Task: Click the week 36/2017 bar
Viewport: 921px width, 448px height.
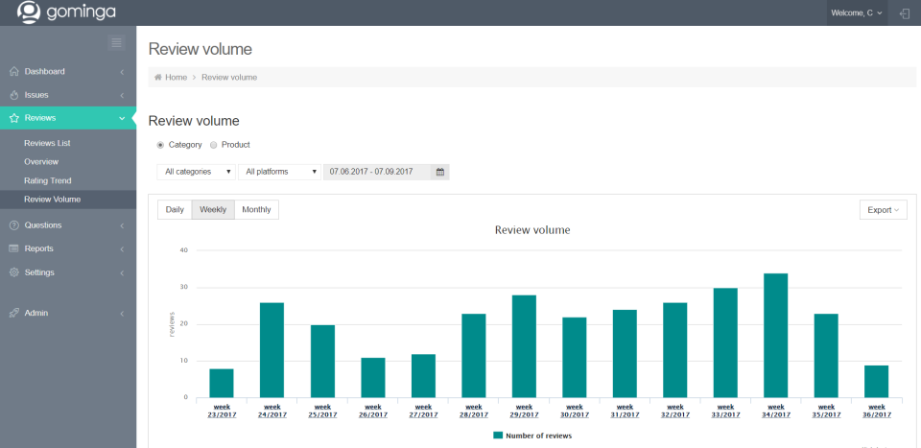Action: (x=876, y=381)
